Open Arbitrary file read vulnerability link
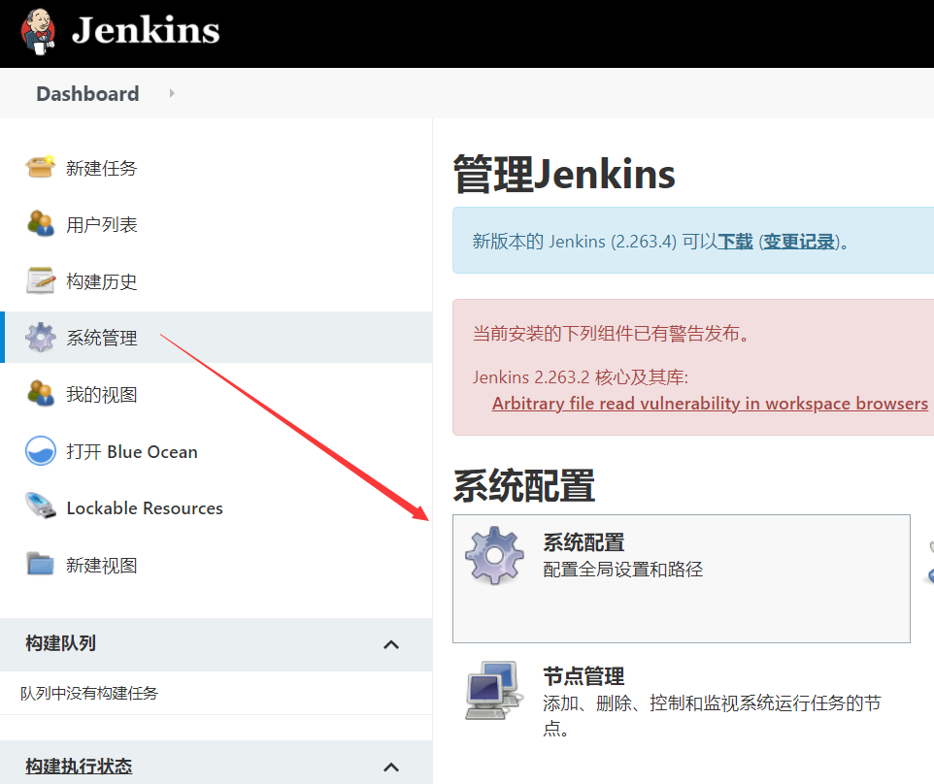Screen dimensions: 934x784 point(710,404)
